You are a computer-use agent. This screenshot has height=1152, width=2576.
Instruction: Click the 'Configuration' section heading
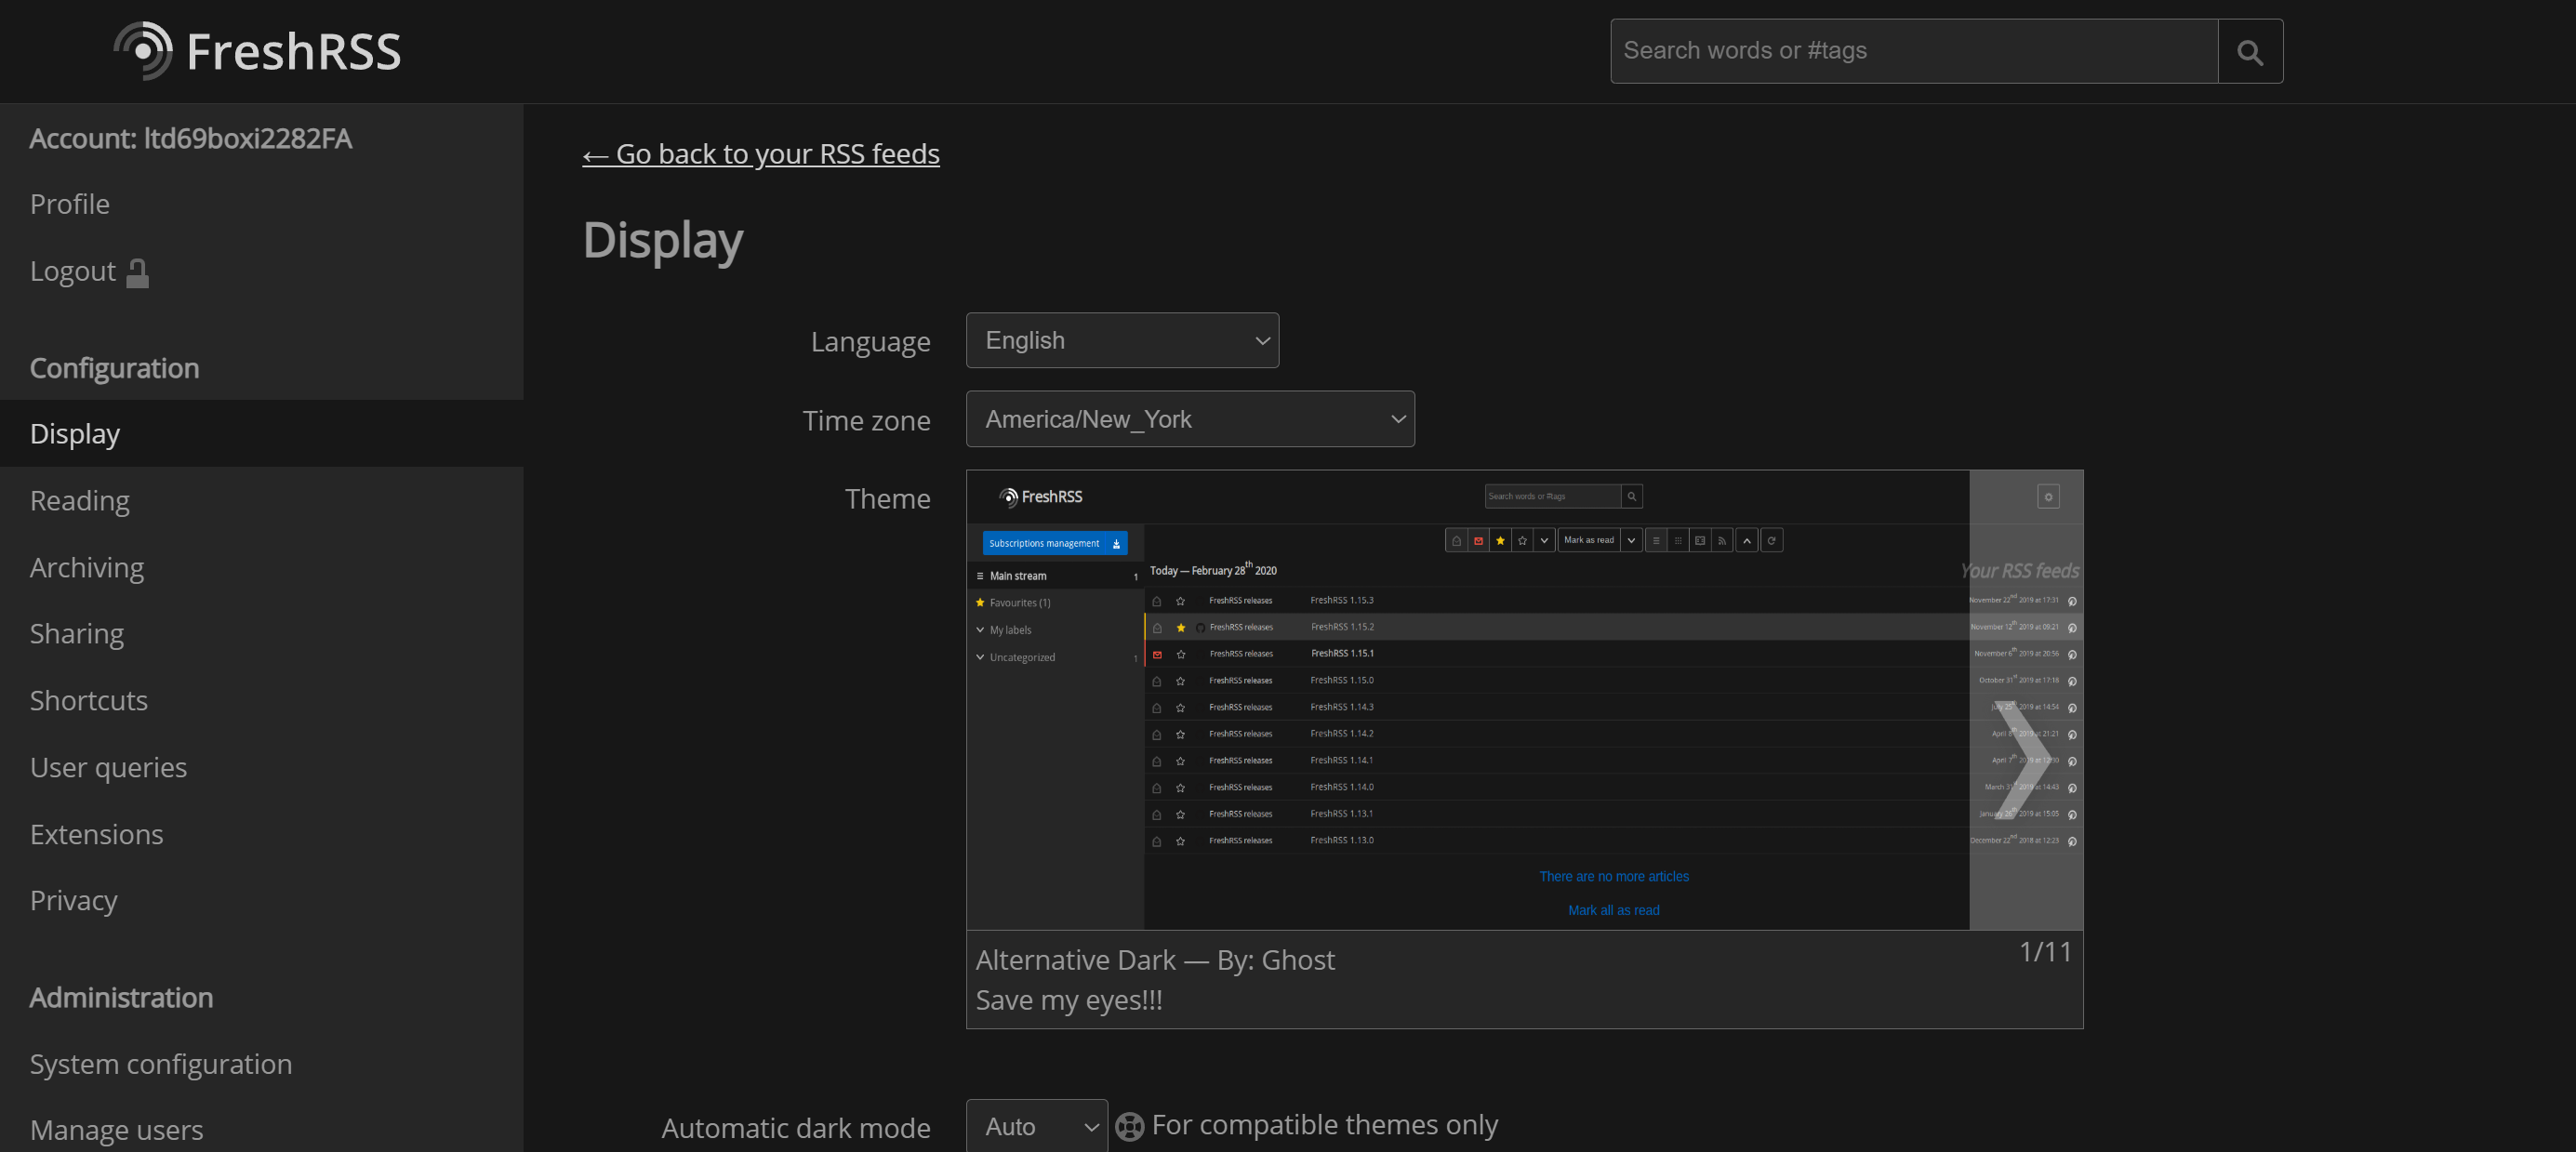[x=114, y=368]
